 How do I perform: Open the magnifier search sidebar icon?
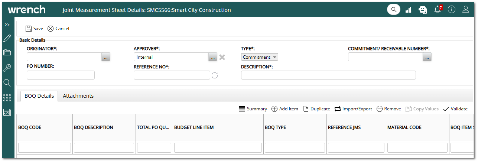(x=7, y=82)
